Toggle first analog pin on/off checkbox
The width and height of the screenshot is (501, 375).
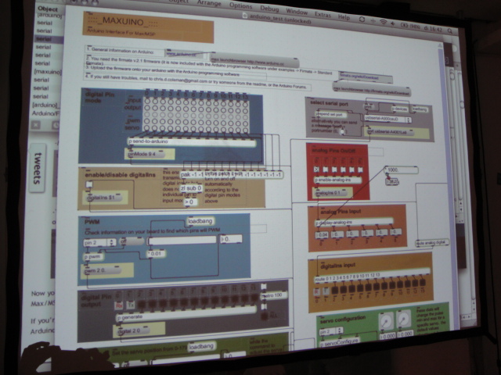(315, 168)
